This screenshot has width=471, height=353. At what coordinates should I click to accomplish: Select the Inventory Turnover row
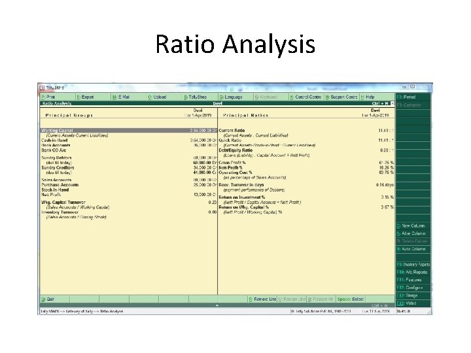pos(129,212)
